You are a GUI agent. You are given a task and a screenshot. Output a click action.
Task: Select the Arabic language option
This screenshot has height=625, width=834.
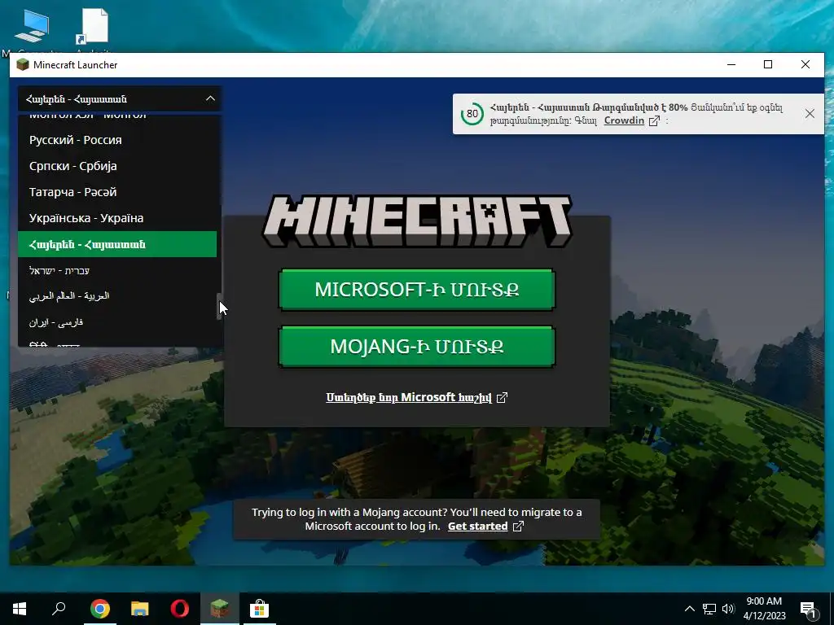pos(117,296)
